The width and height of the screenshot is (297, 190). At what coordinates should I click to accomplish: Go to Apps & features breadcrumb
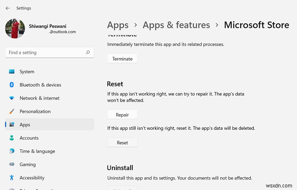(177, 25)
